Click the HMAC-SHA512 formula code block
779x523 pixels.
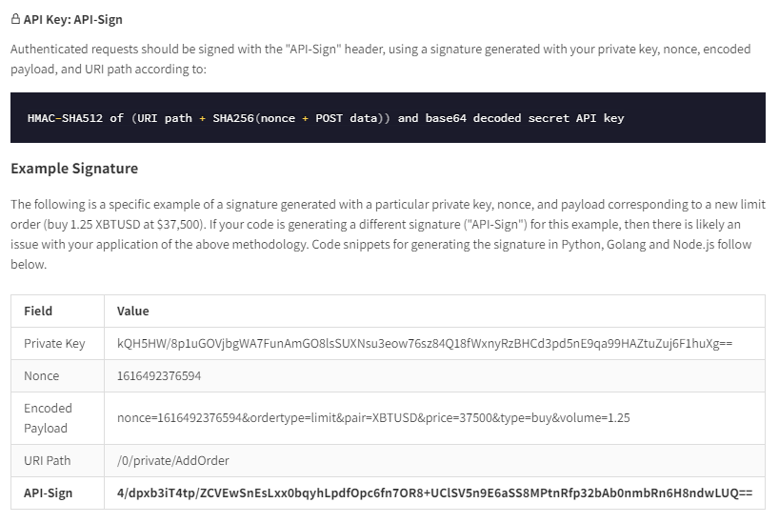(388, 118)
